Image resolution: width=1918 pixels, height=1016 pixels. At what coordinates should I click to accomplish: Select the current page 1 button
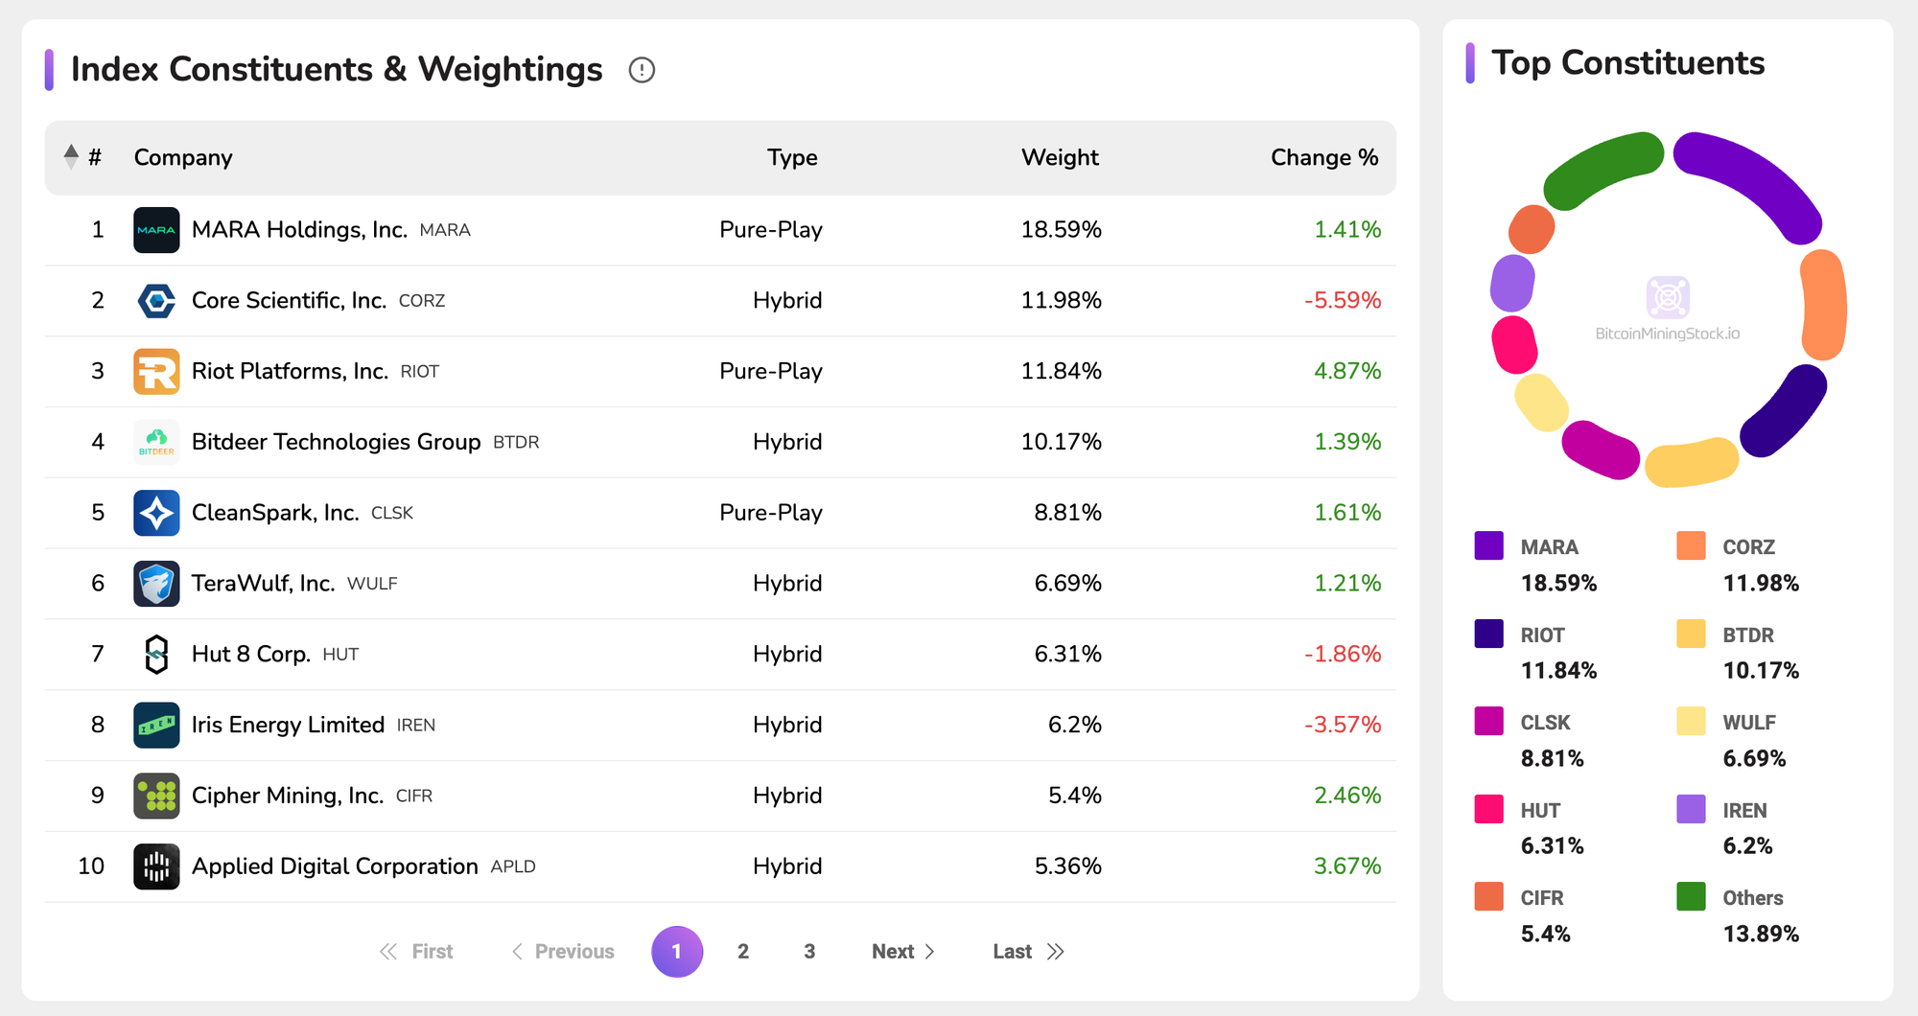[677, 952]
